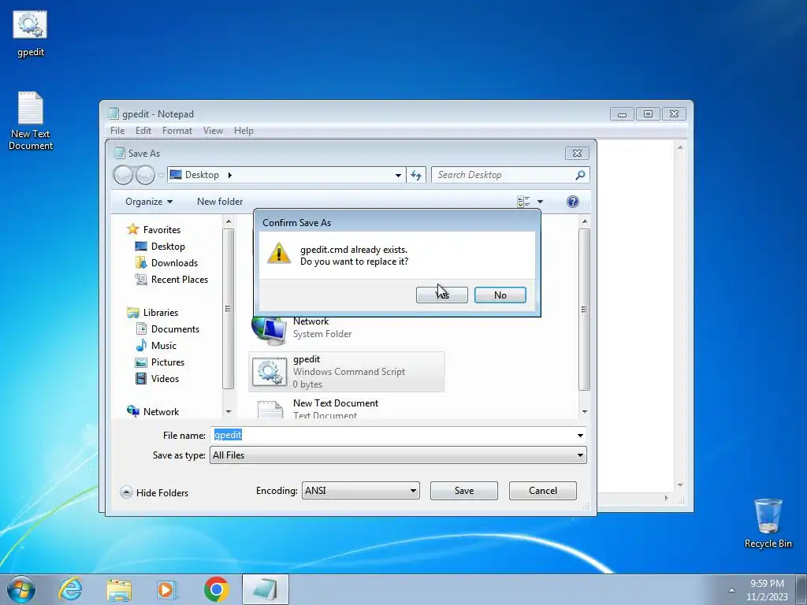Open recent locations dropdown beside nav buttons

(161, 176)
